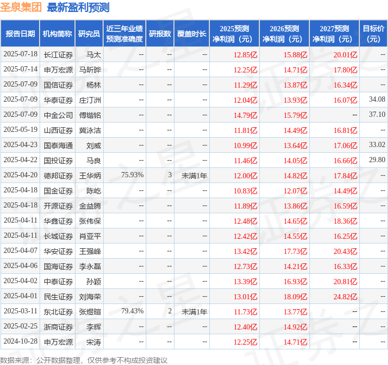Select the 国信证券 institution cell
The image size is (388, 365).
click(x=58, y=85)
